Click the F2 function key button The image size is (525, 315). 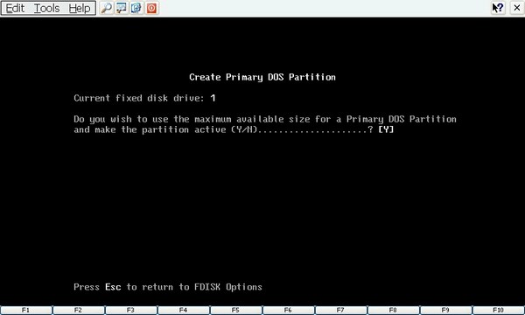tap(79, 311)
